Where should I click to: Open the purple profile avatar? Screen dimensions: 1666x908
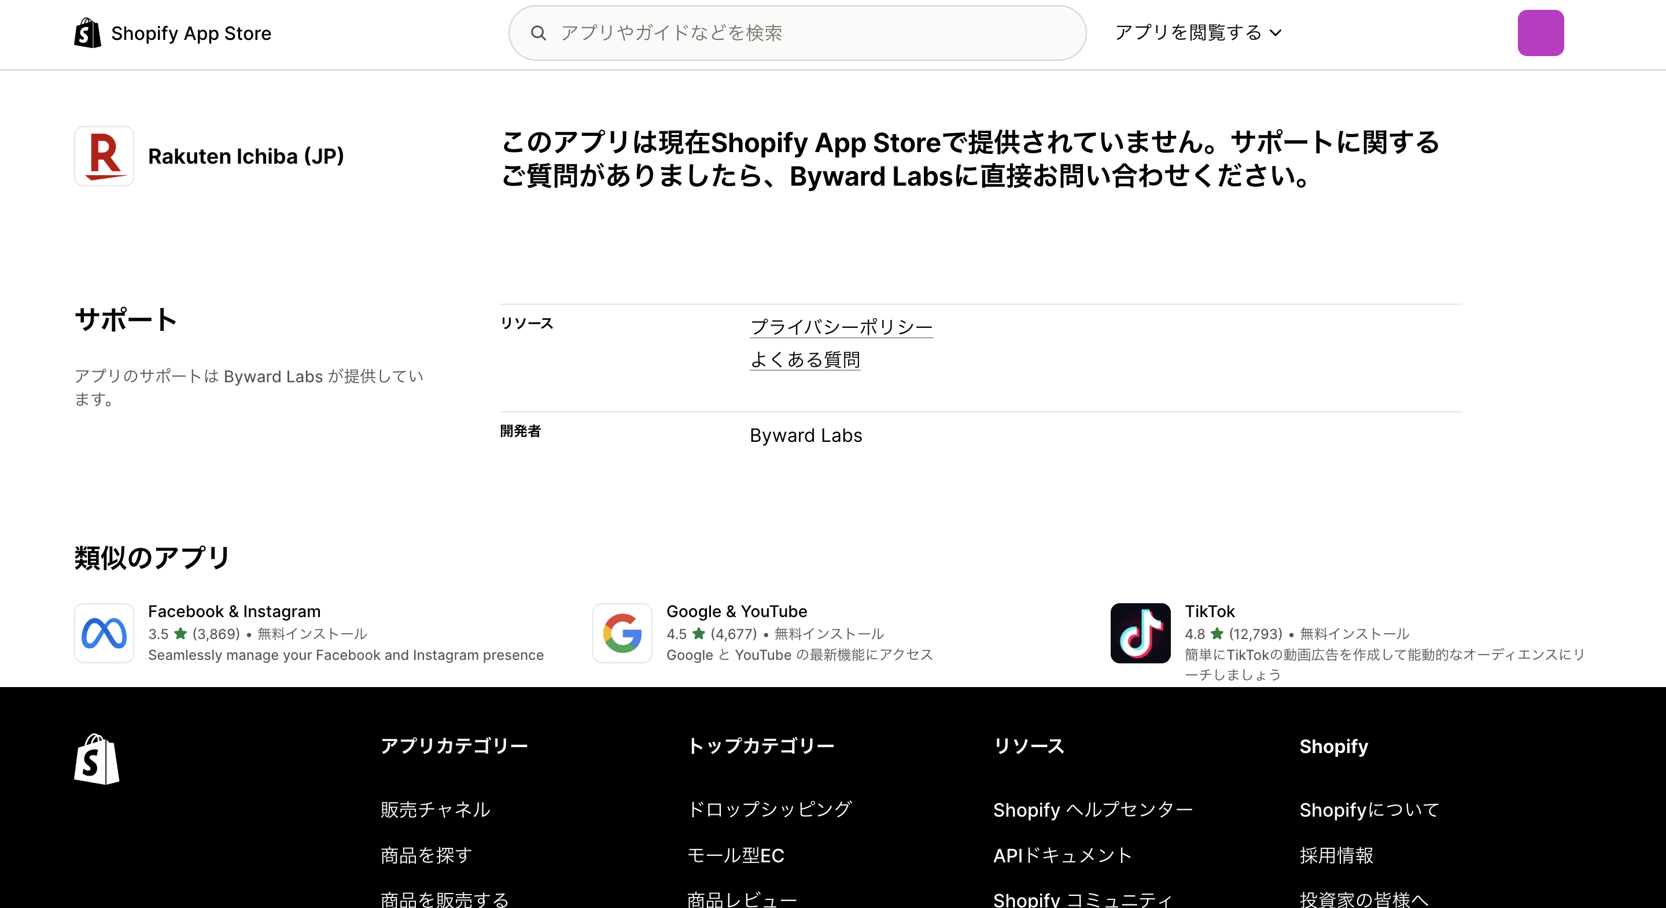(x=1540, y=32)
